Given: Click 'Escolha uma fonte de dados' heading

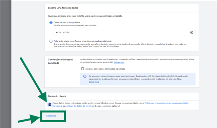Looking at the screenshot, I should pyautogui.click(x=63, y=8).
